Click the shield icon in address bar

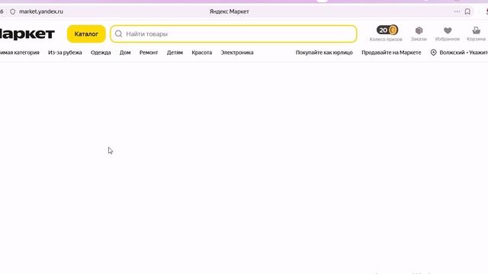click(x=12, y=11)
